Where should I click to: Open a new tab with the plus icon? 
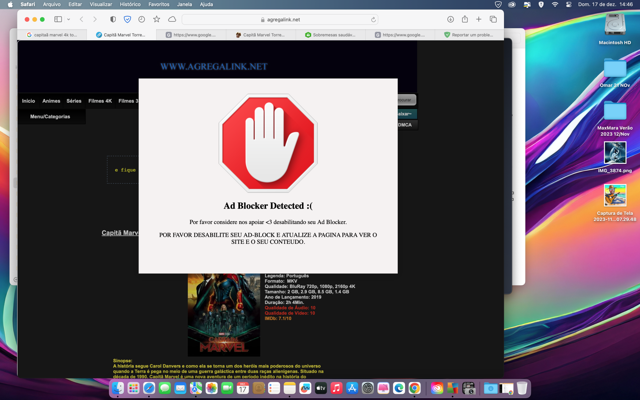coord(479,19)
